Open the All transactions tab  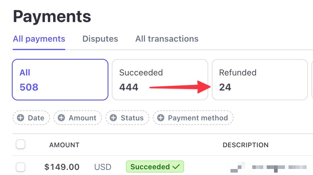[167, 39]
